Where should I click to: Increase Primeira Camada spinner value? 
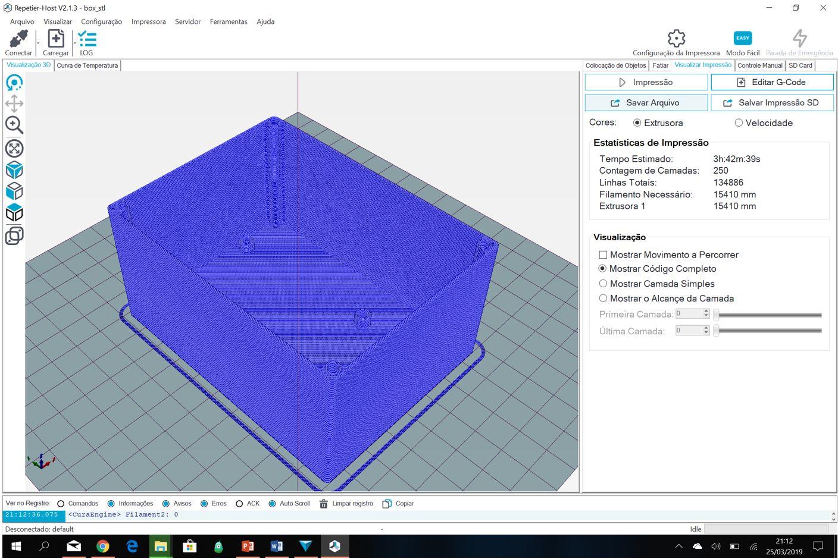click(706, 312)
